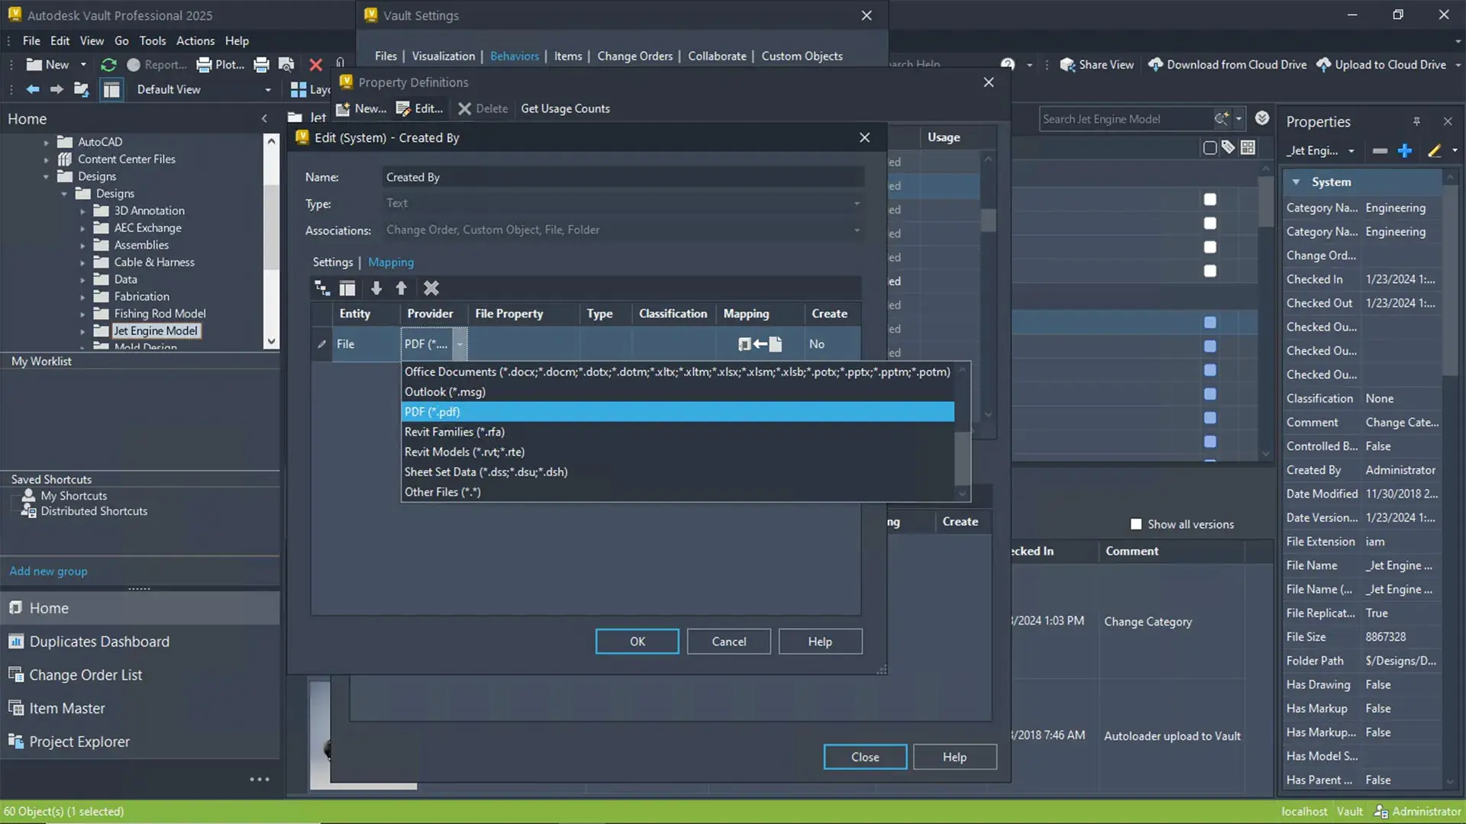Click the column layout icon in Mapping toolbar
The width and height of the screenshot is (1466, 824).
click(347, 288)
